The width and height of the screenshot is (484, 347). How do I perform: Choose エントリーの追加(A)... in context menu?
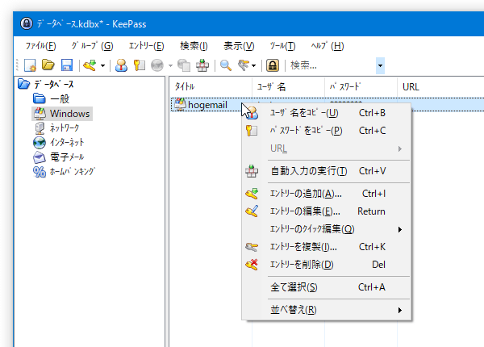point(327,194)
